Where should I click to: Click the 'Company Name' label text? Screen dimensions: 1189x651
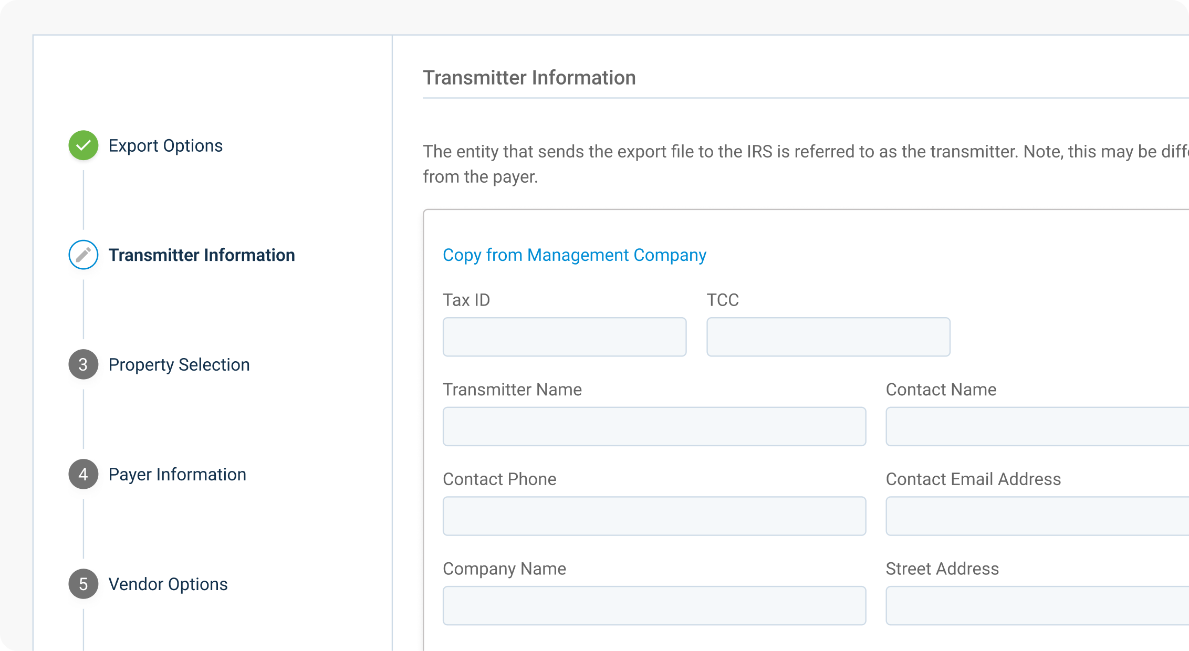coord(504,569)
